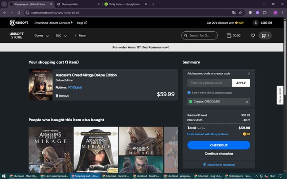Bookmark this page with the star icon
The height and width of the screenshot is (179, 287).
coord(240,13)
